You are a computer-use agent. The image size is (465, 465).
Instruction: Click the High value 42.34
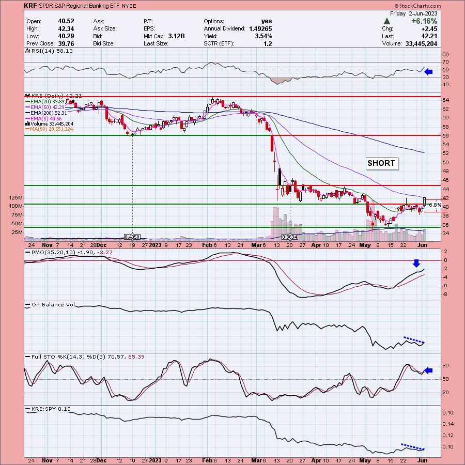(66, 28)
